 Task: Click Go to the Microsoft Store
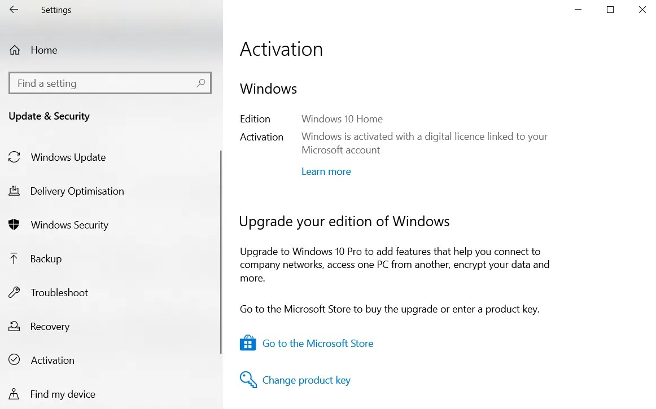(x=318, y=343)
